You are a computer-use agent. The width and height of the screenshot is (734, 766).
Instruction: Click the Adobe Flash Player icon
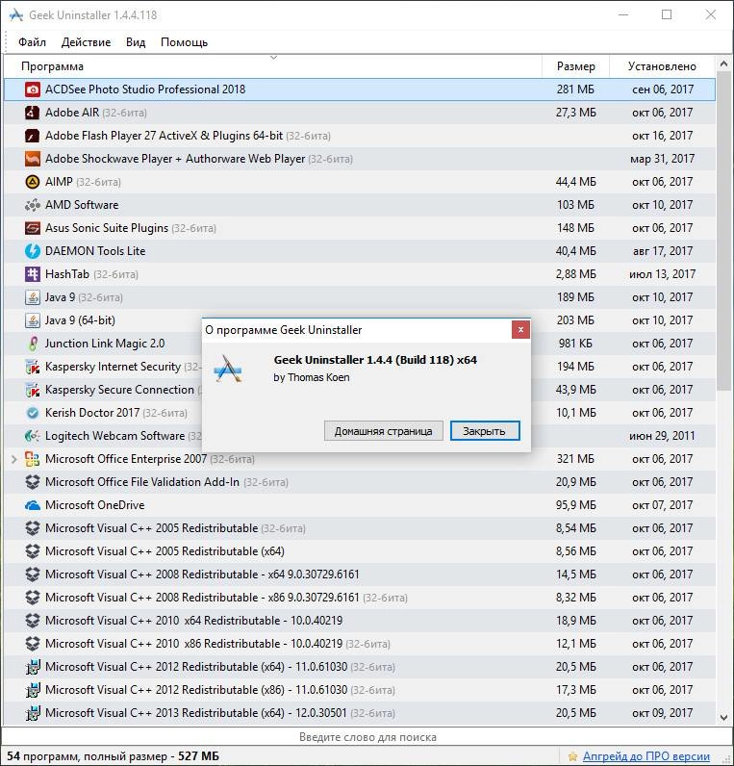(x=33, y=136)
